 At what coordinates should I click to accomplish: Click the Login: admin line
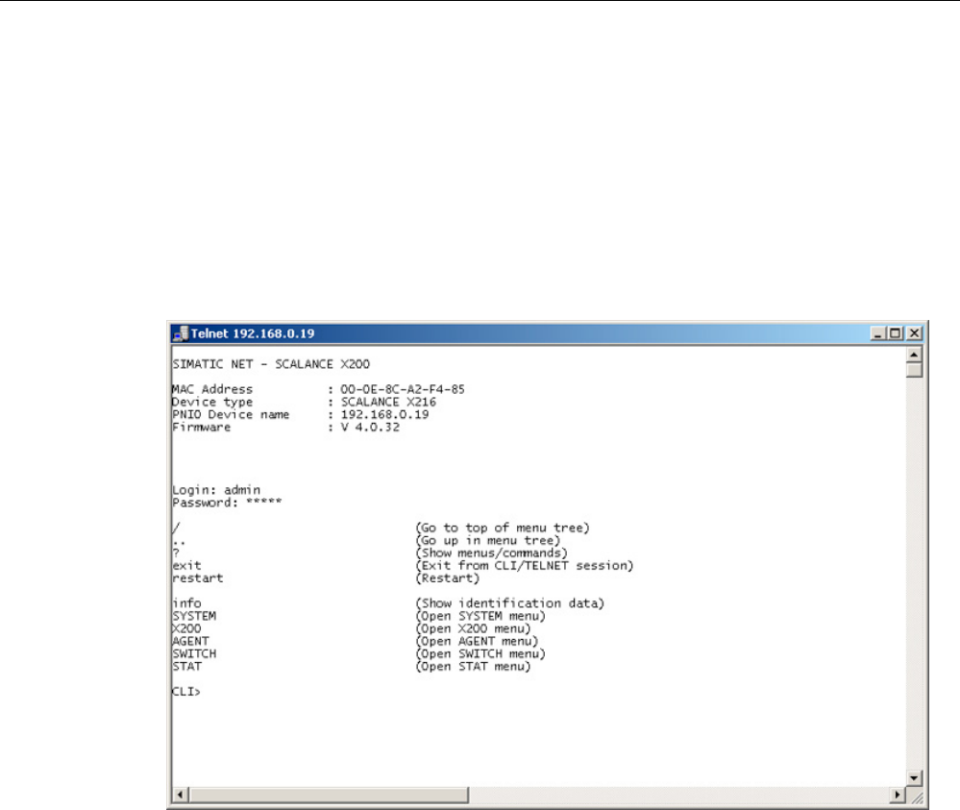(216, 490)
